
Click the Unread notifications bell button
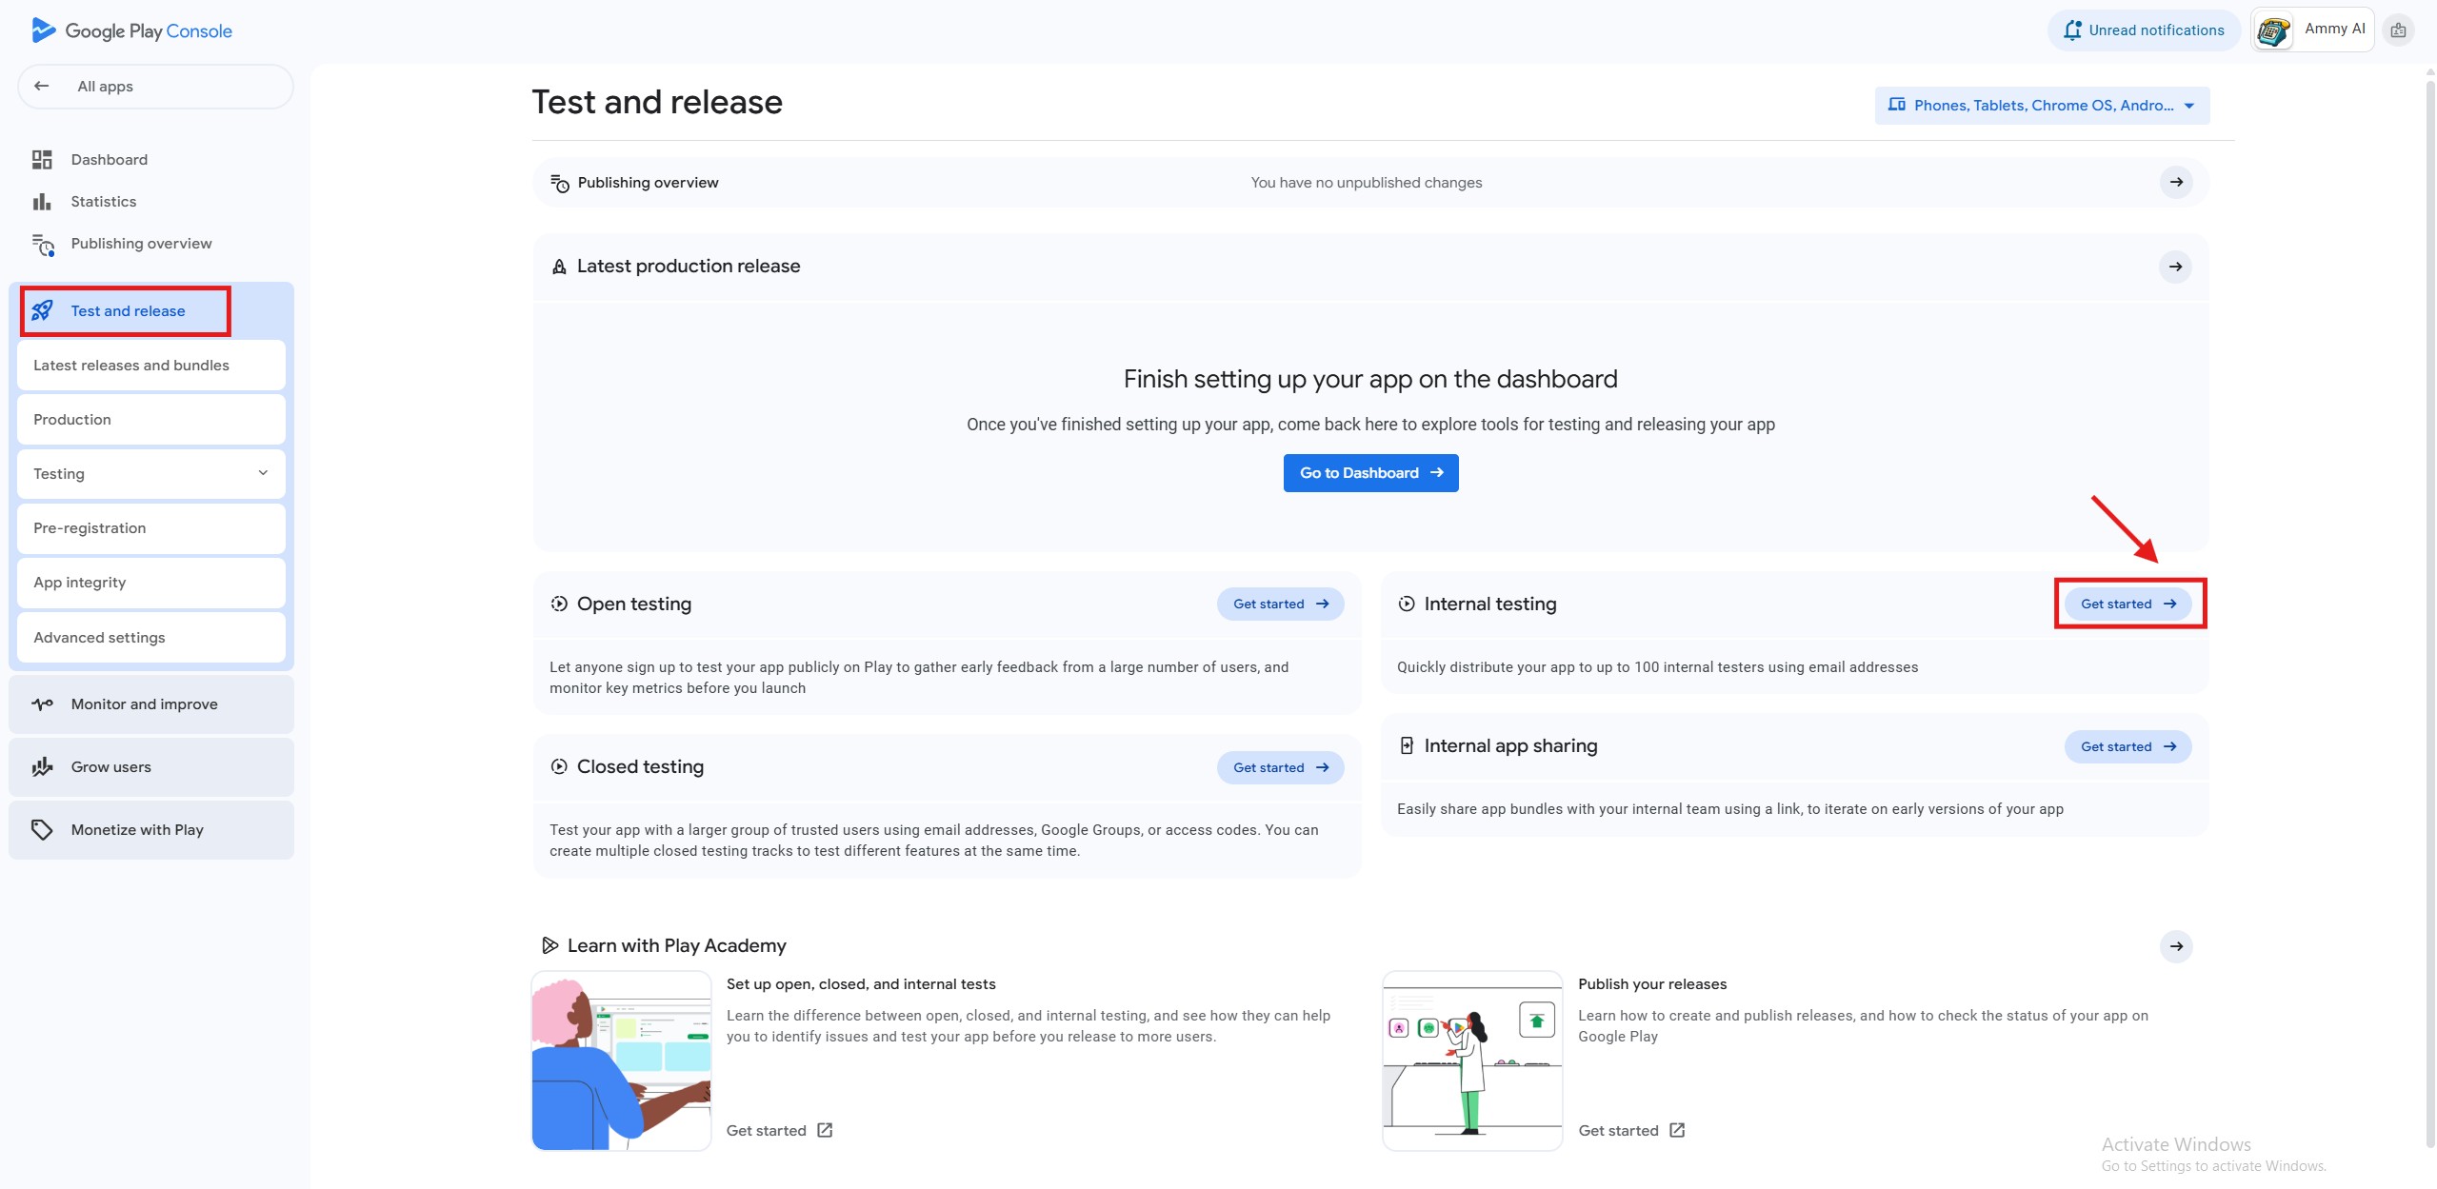click(2143, 30)
